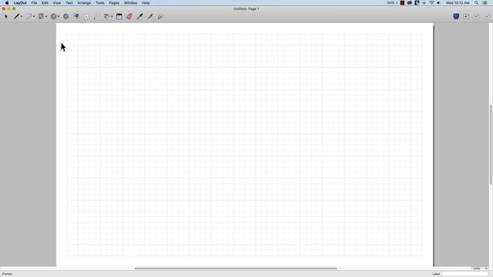This screenshot has height=277, width=493.
Task: Select the Table tool
Action: click(x=119, y=16)
